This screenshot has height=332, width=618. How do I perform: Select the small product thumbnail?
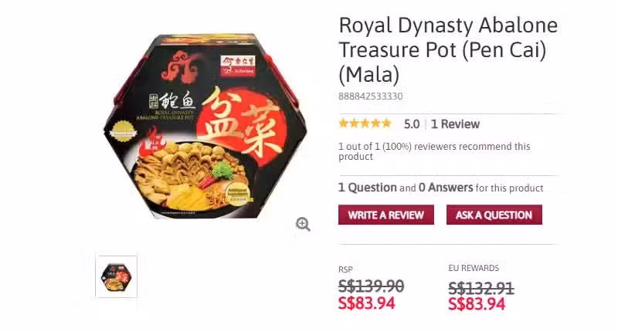point(117,276)
